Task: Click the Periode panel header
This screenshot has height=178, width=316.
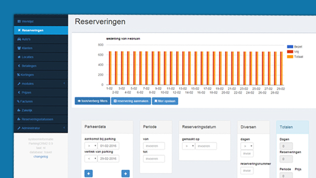Action: point(156,127)
